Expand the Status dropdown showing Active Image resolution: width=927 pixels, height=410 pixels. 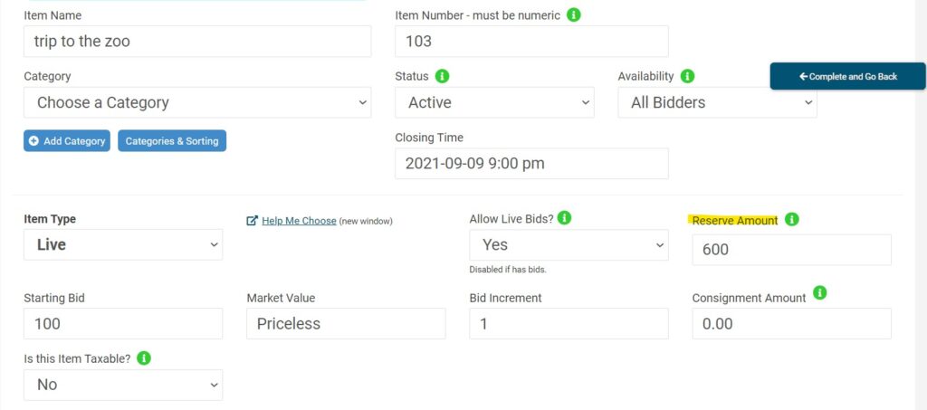494,102
